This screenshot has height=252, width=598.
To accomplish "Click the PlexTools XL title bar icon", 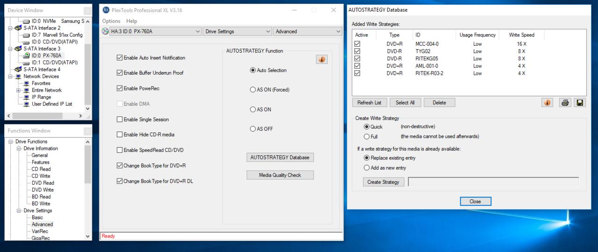I will point(105,10).
